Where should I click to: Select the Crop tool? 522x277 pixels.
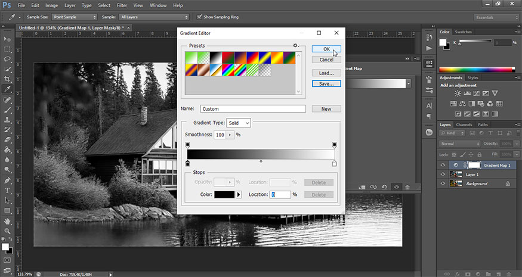[8, 79]
